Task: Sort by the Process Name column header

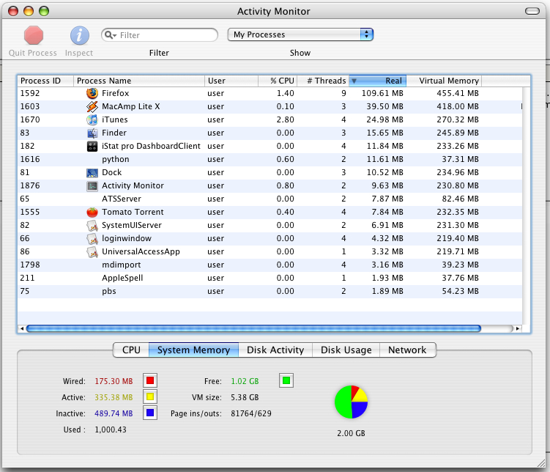Action: coord(139,81)
